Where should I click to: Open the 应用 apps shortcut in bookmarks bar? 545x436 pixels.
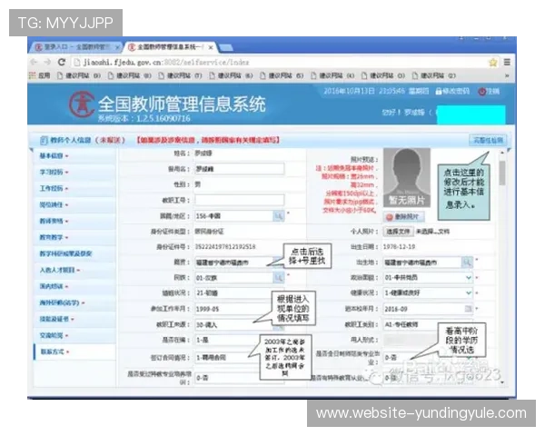tap(39, 75)
